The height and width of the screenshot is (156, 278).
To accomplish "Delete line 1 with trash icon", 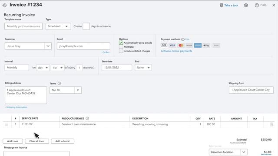I will click(x=271, y=124).
